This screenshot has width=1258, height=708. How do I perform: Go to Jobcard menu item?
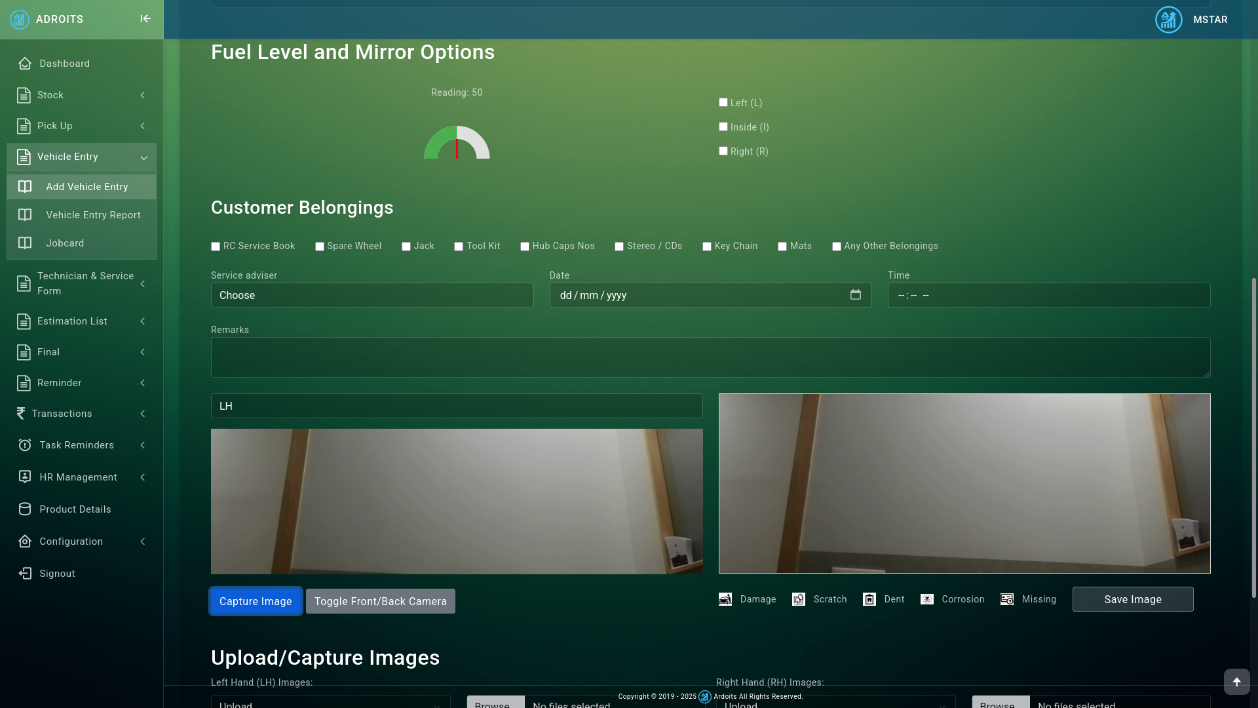click(65, 243)
